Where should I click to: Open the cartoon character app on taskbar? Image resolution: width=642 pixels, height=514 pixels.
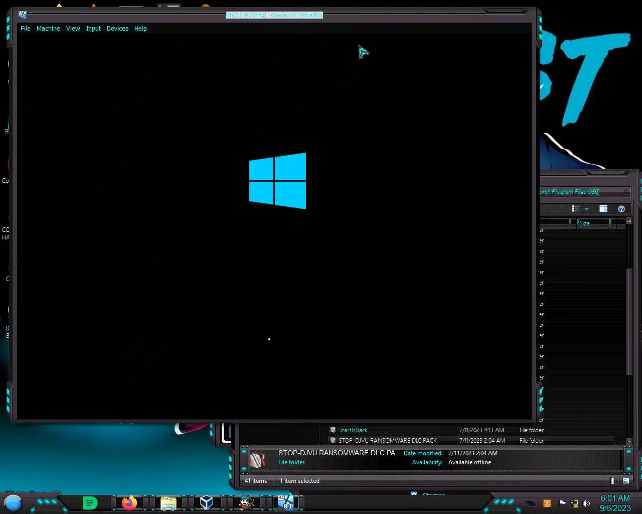pyautogui.click(x=246, y=502)
